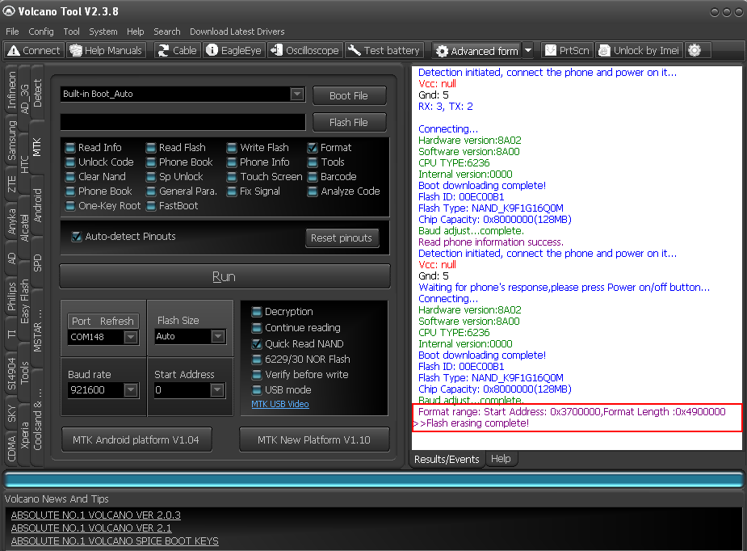Uncheck the Auto-detect Pinouts option

pos(77,237)
